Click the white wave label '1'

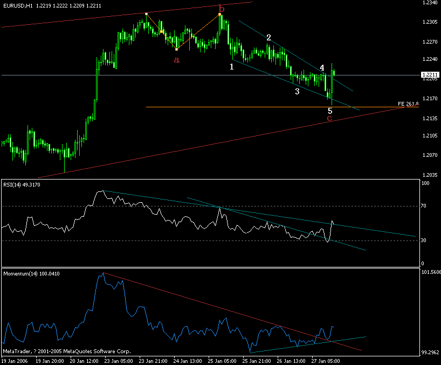click(x=231, y=67)
